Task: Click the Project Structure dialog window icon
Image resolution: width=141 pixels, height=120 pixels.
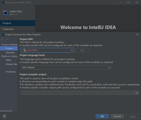Action: tap(2, 35)
